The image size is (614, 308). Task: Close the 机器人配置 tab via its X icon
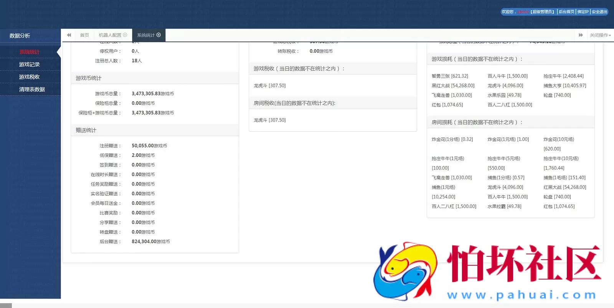[125, 35]
